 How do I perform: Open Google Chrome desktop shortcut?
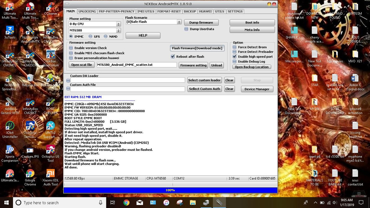[30, 177]
